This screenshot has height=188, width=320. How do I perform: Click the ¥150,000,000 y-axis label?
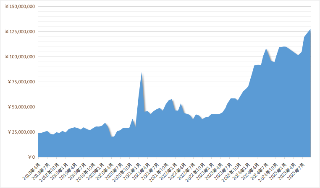pyautogui.click(x=20, y=7)
